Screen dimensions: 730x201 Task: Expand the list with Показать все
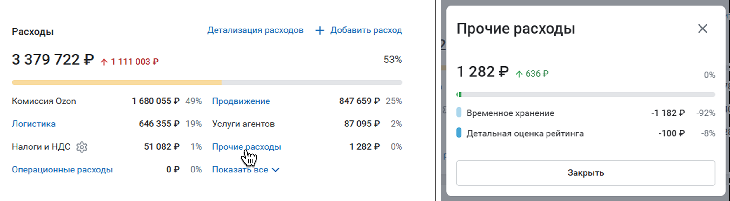pos(240,170)
